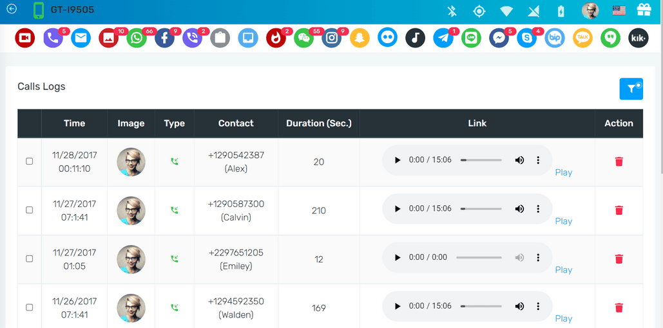Open the red video camera recordings icon
Viewport: 663px width, 328px height.
coord(25,38)
